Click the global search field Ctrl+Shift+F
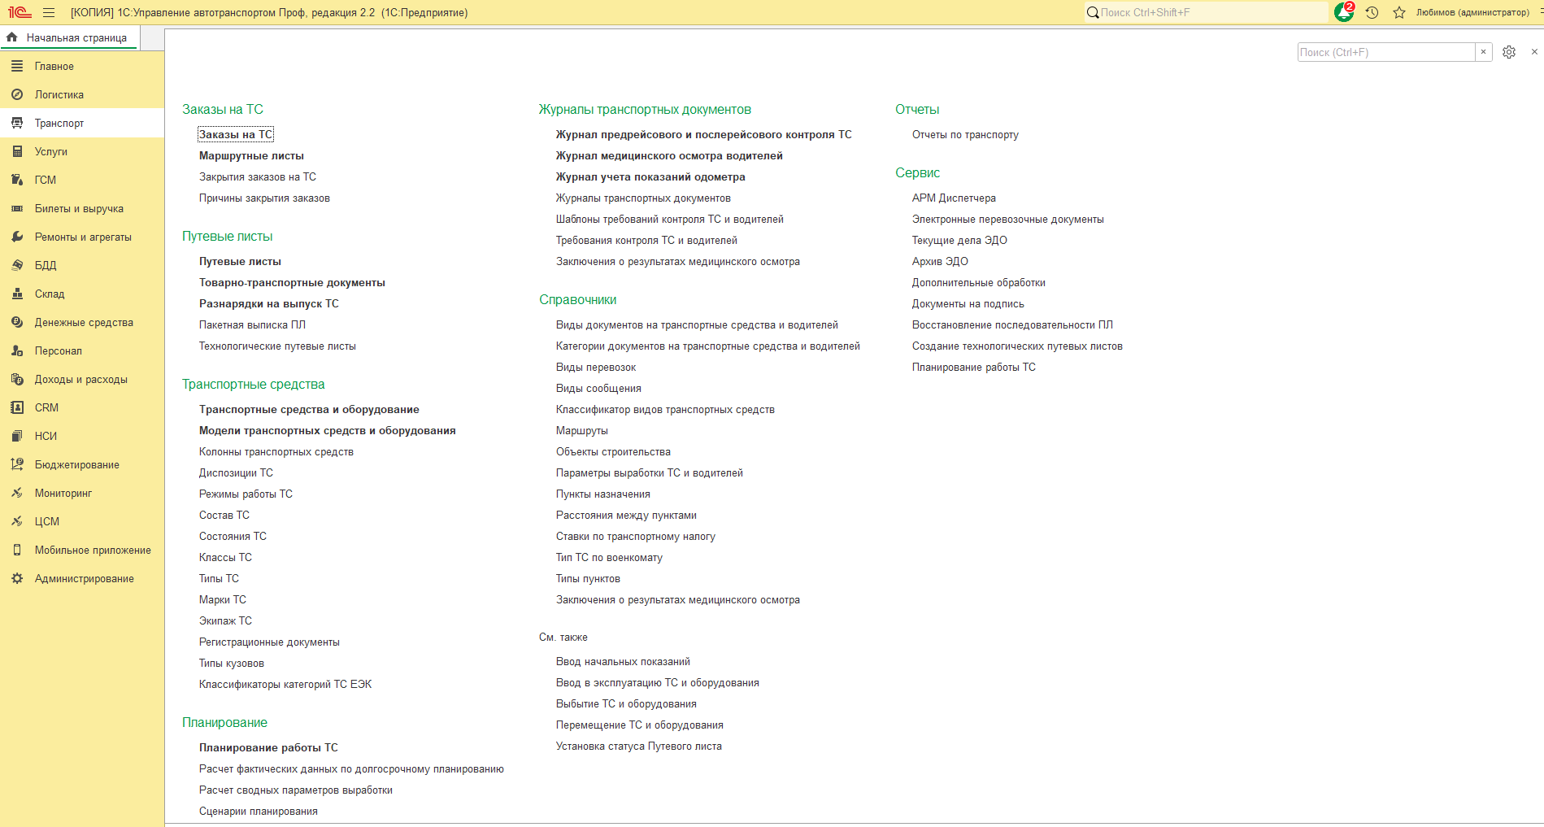 [1206, 12]
